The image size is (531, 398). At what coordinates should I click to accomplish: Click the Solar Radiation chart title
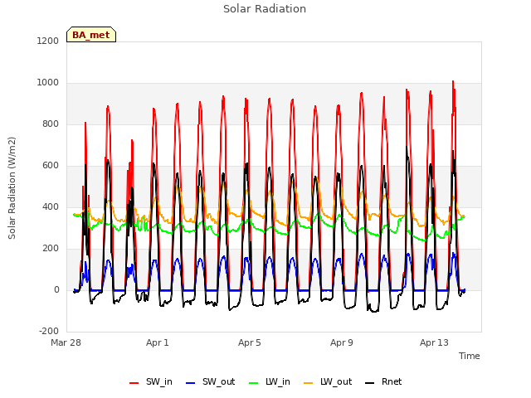point(265,9)
